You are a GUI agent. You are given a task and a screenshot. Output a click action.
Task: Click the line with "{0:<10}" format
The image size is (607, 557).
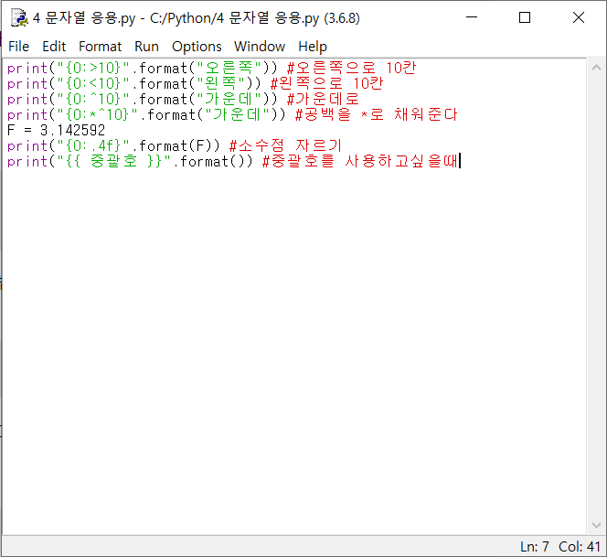click(x=195, y=83)
